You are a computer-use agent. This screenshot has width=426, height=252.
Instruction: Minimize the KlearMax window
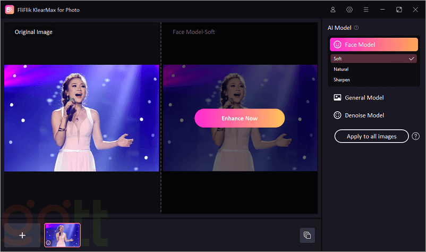(382, 10)
